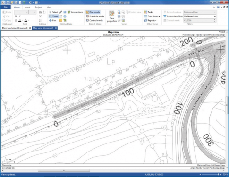Click the horizontal scrollbar thumb

(x=64, y=170)
